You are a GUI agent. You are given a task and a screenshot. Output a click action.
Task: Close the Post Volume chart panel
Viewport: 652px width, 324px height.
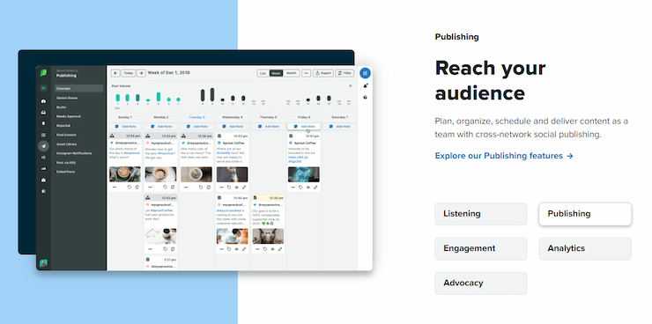(x=350, y=86)
